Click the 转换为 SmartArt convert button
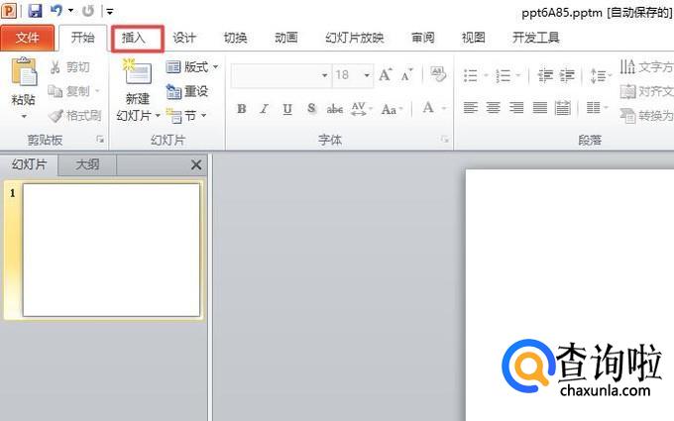674x421 pixels. (x=646, y=115)
